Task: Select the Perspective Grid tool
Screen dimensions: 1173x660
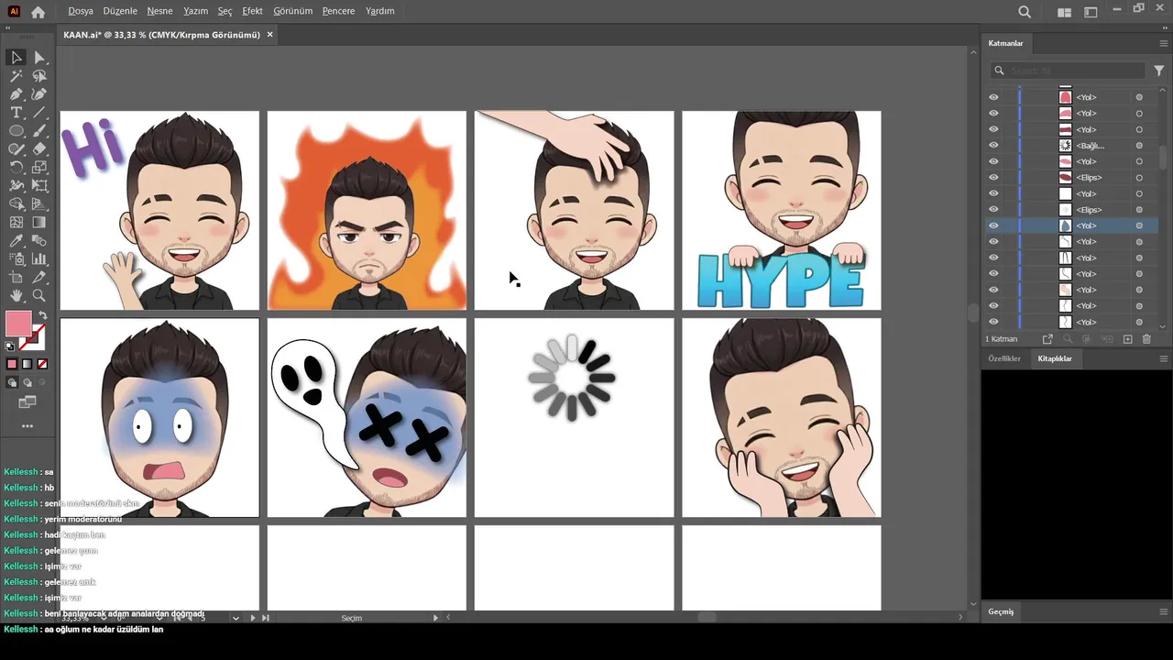Action: click(39, 203)
